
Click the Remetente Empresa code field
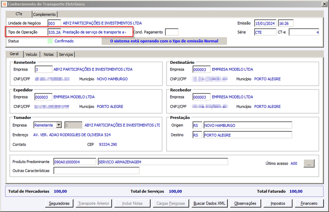click(44, 69)
